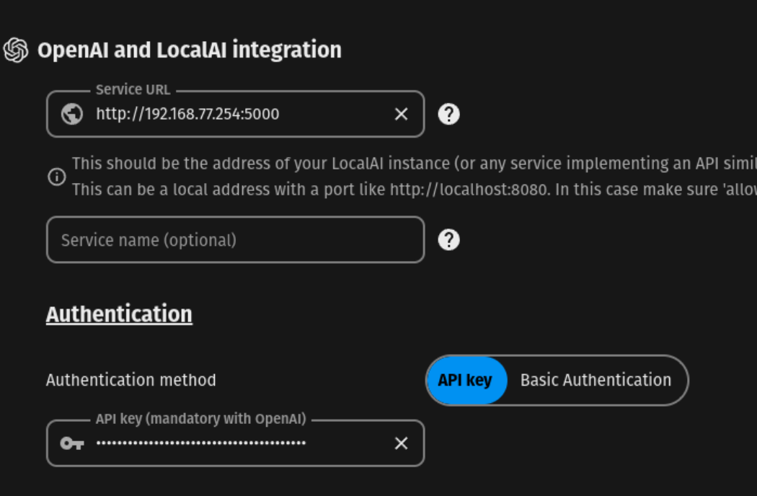Click the 'This can be a local address' text
Image resolution: width=757 pixels, height=496 pixels.
click(x=415, y=190)
